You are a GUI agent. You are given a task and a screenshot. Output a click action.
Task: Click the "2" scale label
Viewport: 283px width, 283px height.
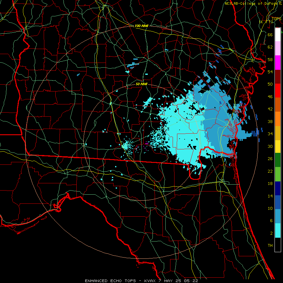tap(271, 233)
